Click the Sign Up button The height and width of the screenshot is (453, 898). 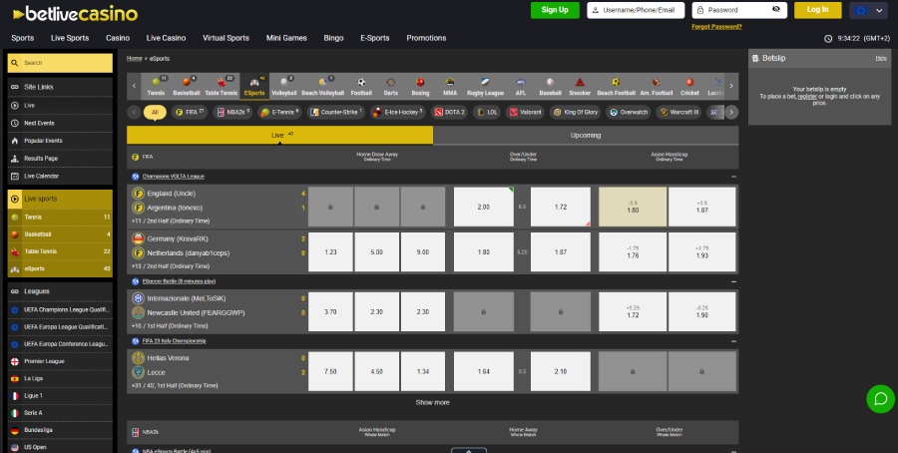[555, 10]
